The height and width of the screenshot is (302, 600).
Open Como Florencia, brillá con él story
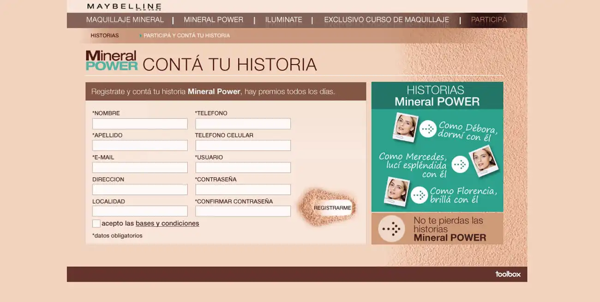pos(463,195)
